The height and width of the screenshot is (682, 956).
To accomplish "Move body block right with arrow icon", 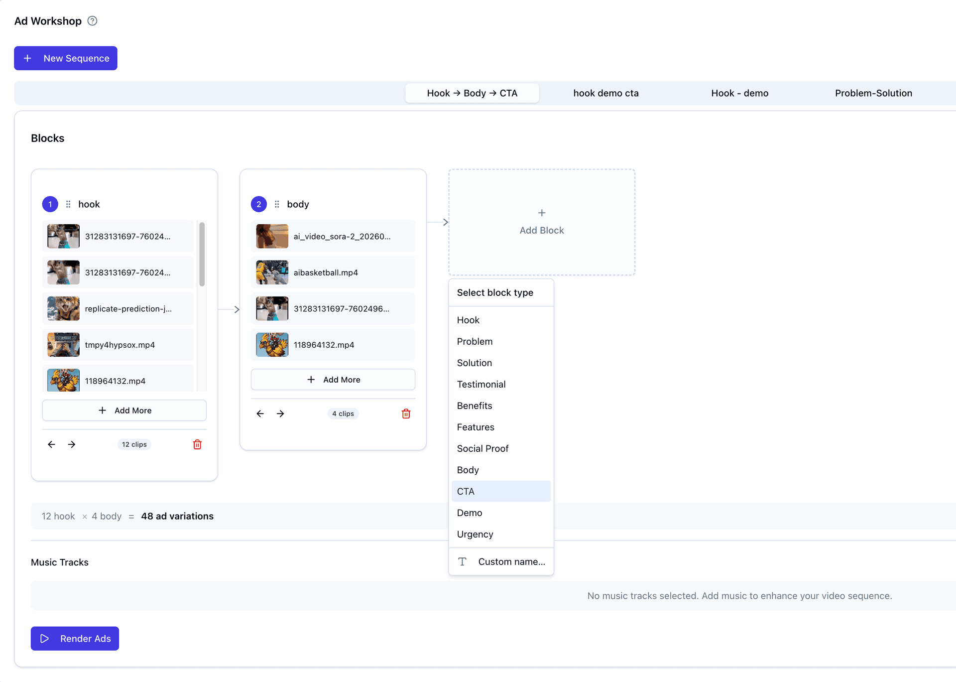I will click(280, 413).
